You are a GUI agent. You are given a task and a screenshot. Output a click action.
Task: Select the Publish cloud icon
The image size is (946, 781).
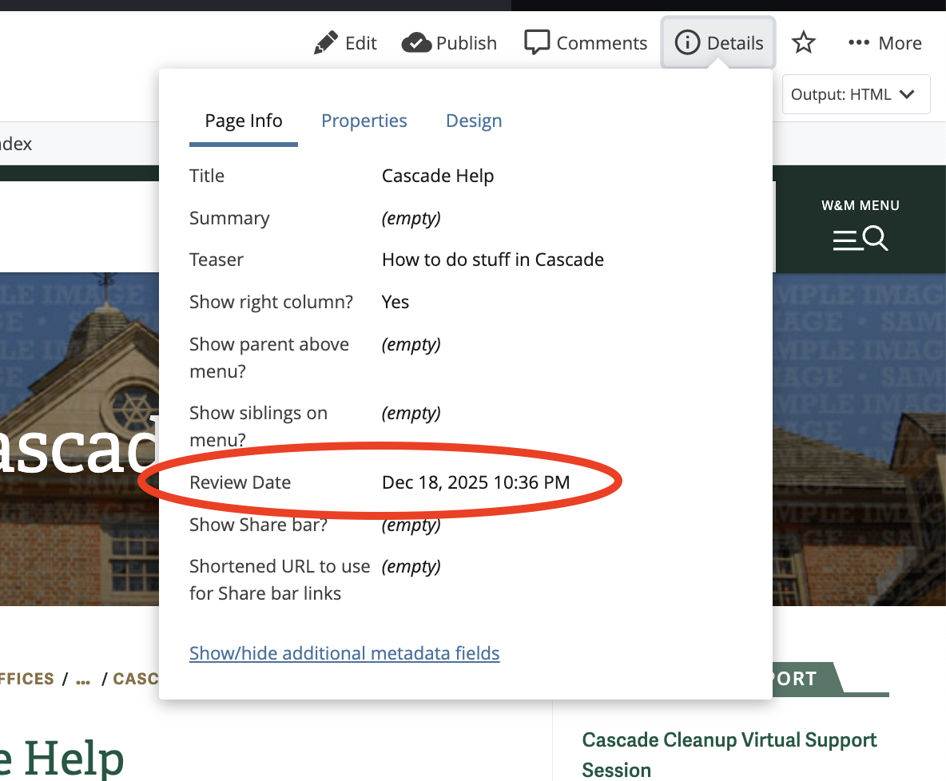[418, 41]
